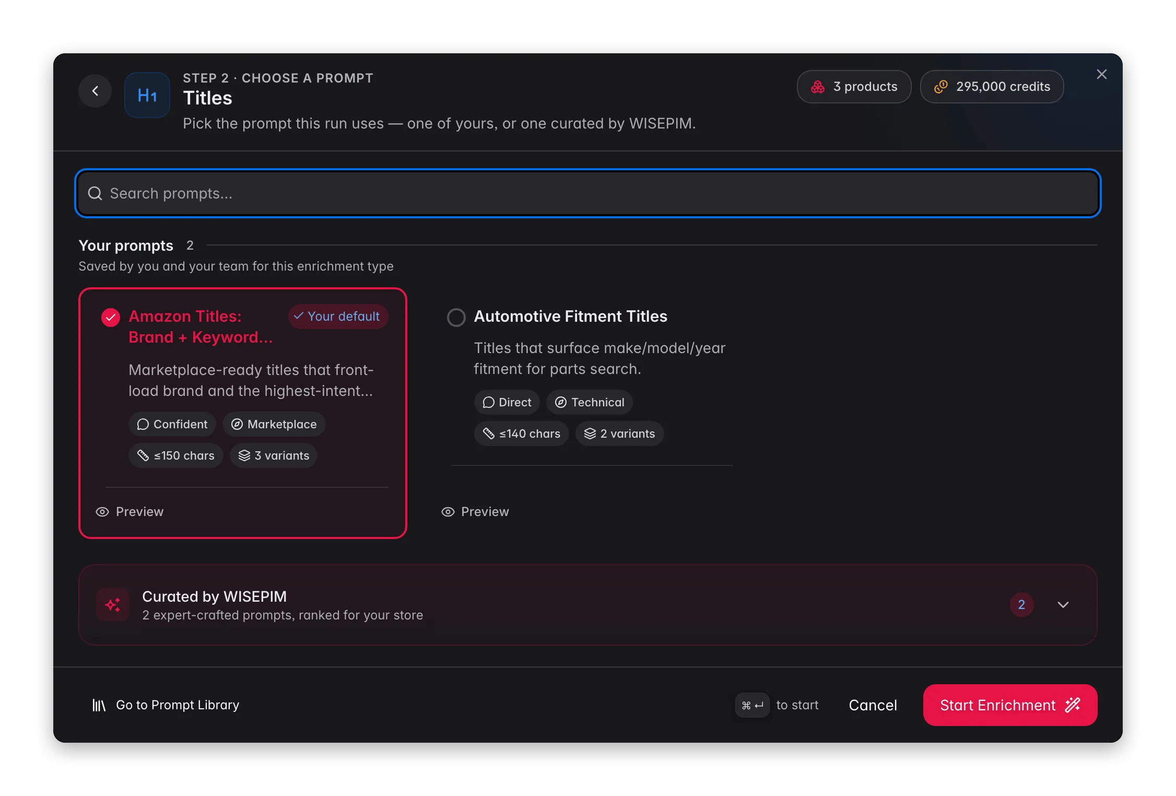The height and width of the screenshot is (796, 1176).
Task: Focus the Search prompts input field
Action: [x=588, y=193]
